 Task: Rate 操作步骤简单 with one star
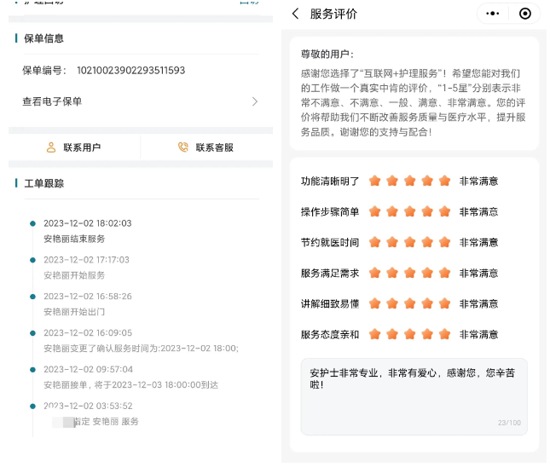point(375,211)
